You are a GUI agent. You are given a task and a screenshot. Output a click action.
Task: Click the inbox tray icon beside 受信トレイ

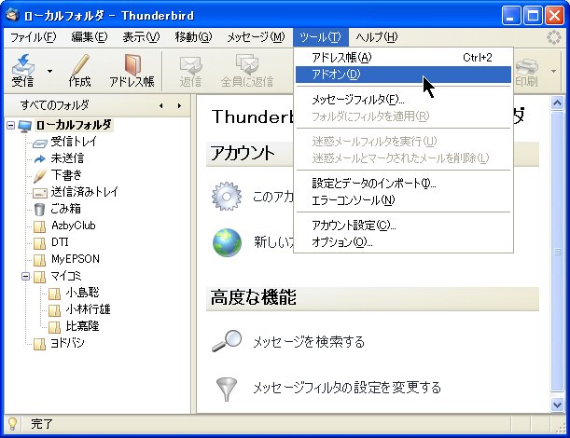click(39, 144)
